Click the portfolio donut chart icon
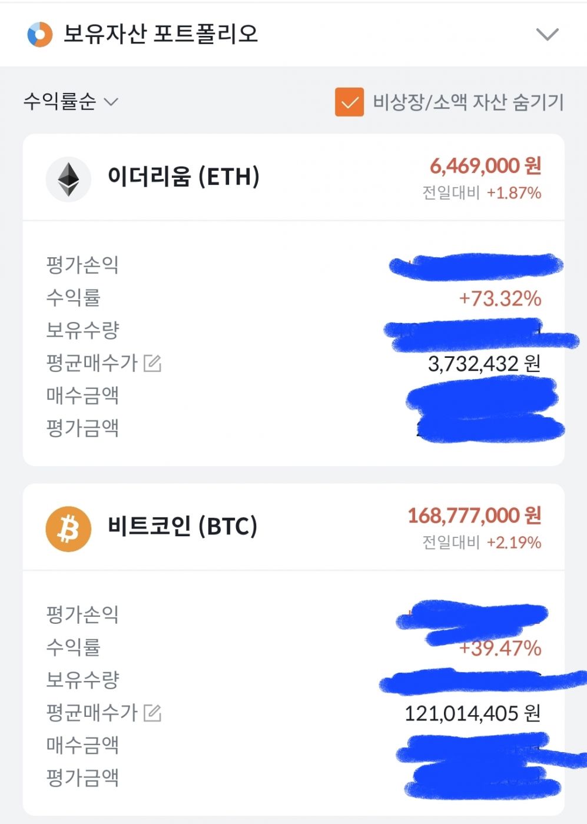Screen dimensions: 587x824 (x=39, y=34)
